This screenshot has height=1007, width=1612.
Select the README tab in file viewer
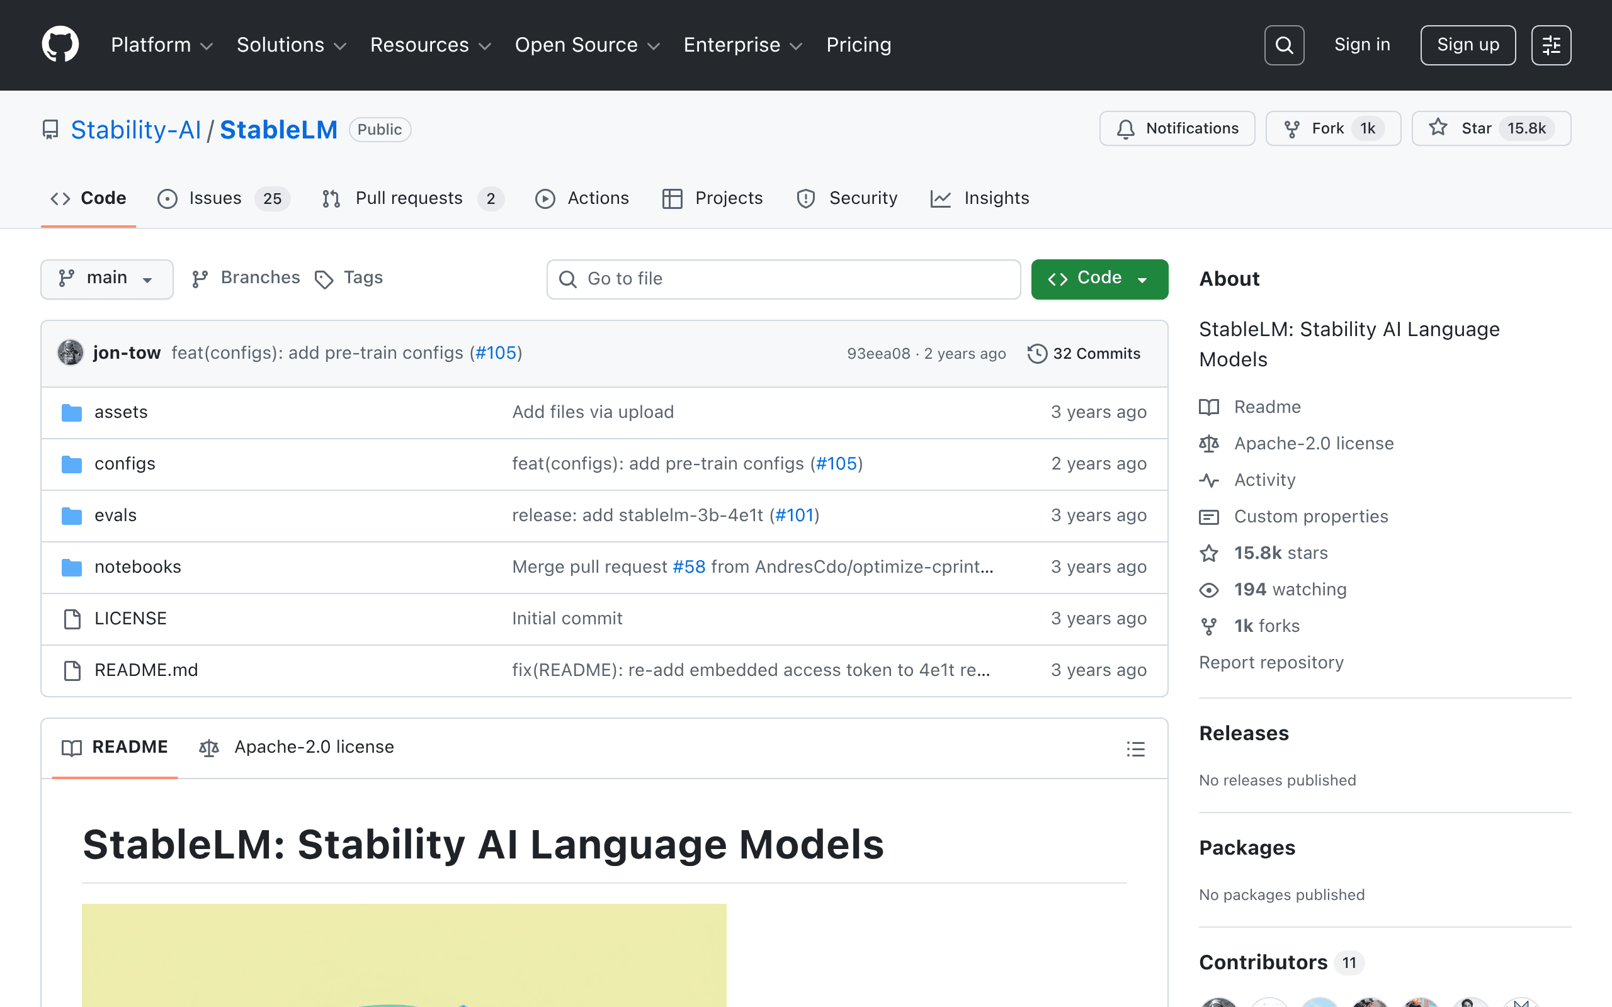coord(115,747)
